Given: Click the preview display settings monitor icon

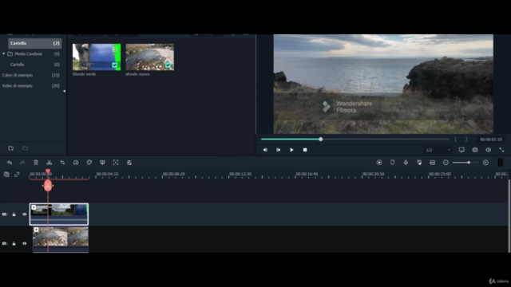Looking at the screenshot, I should pyautogui.click(x=461, y=150).
